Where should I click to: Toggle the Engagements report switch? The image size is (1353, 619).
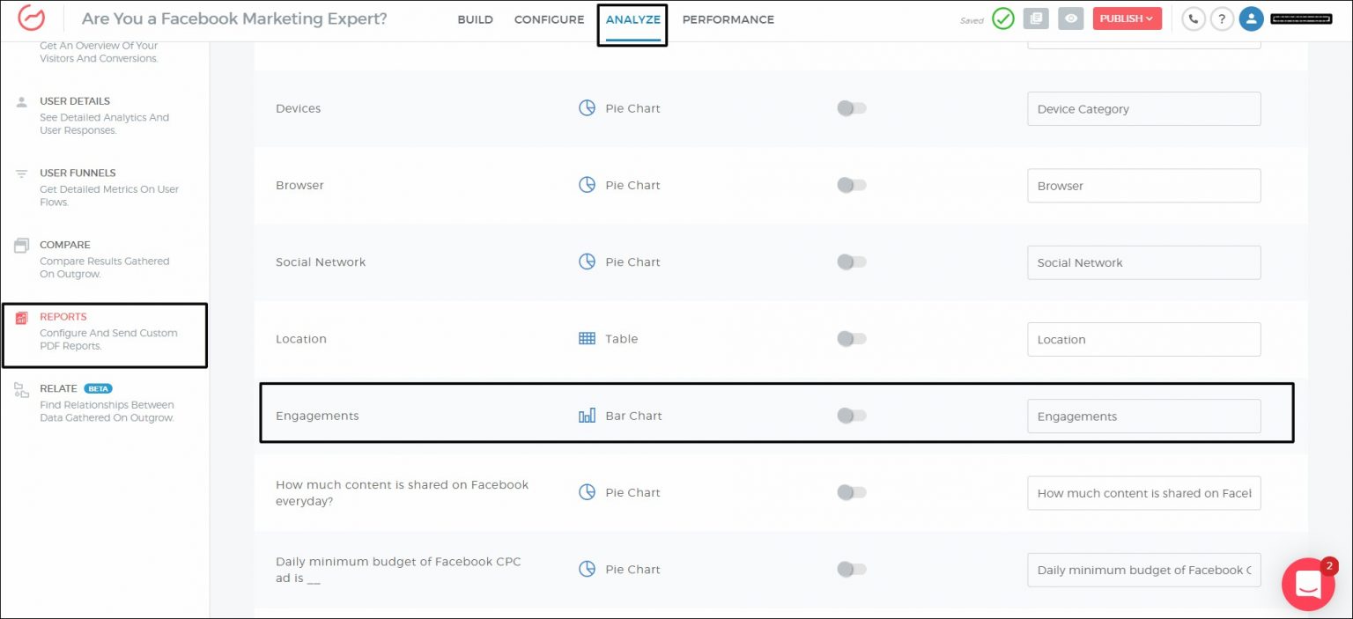(x=851, y=416)
